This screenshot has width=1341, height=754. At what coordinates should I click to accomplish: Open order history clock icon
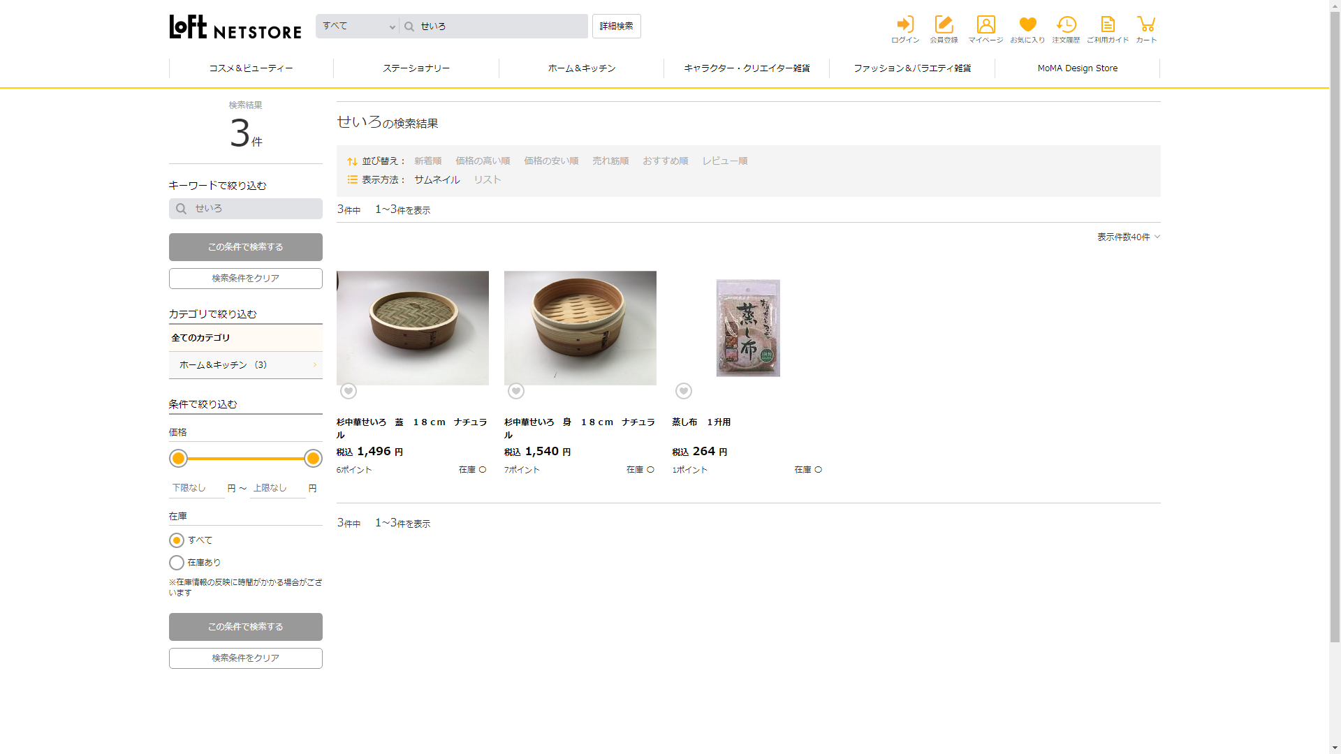[1066, 25]
